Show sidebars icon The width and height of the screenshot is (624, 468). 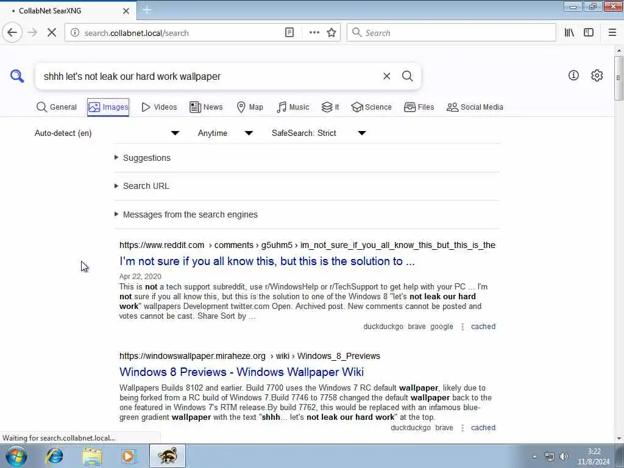(589, 33)
